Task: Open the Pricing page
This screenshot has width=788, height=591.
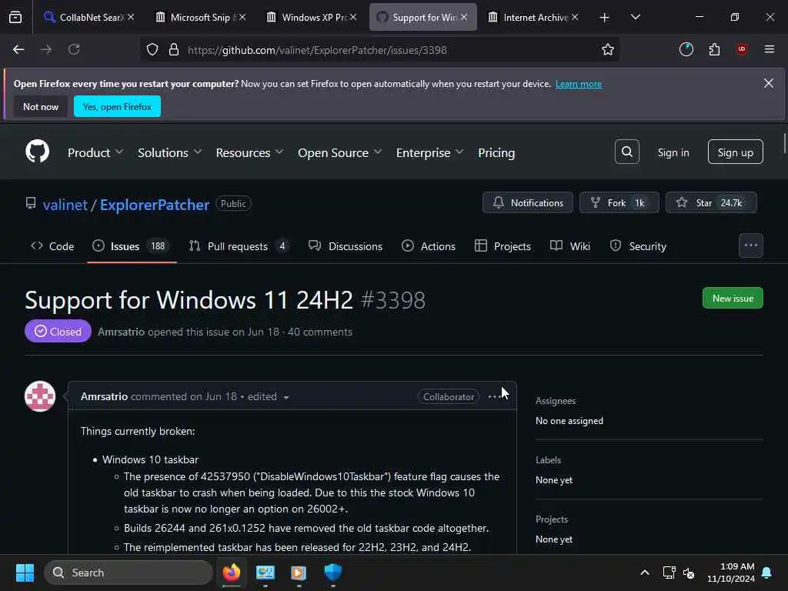Action: [x=496, y=152]
